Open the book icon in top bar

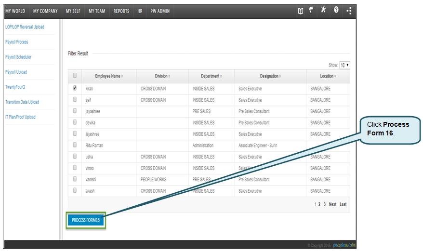click(301, 11)
